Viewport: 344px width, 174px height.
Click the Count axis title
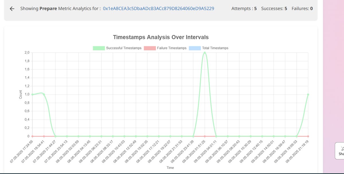click(20, 94)
